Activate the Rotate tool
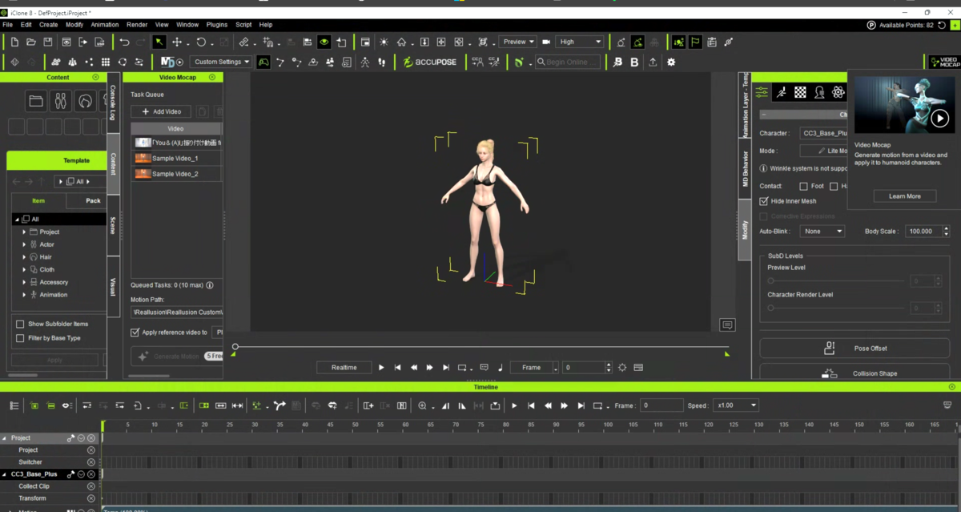This screenshot has height=512, width=961. [x=201, y=42]
